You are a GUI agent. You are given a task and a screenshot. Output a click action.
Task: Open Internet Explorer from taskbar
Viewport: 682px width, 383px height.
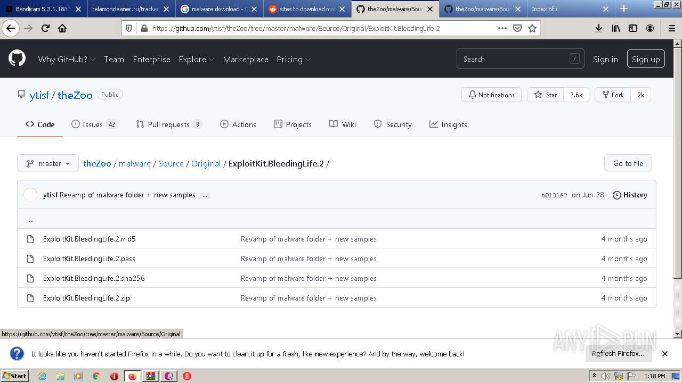coord(42,376)
